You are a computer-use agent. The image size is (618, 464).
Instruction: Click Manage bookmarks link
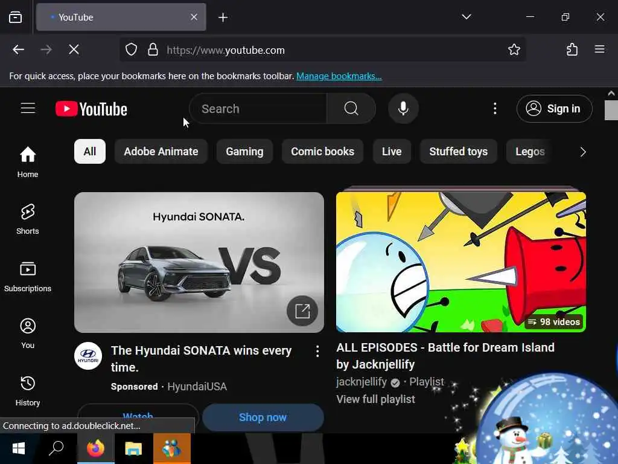tap(339, 76)
